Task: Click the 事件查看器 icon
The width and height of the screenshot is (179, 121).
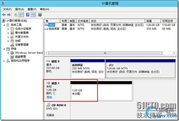Action: coord(12,33)
